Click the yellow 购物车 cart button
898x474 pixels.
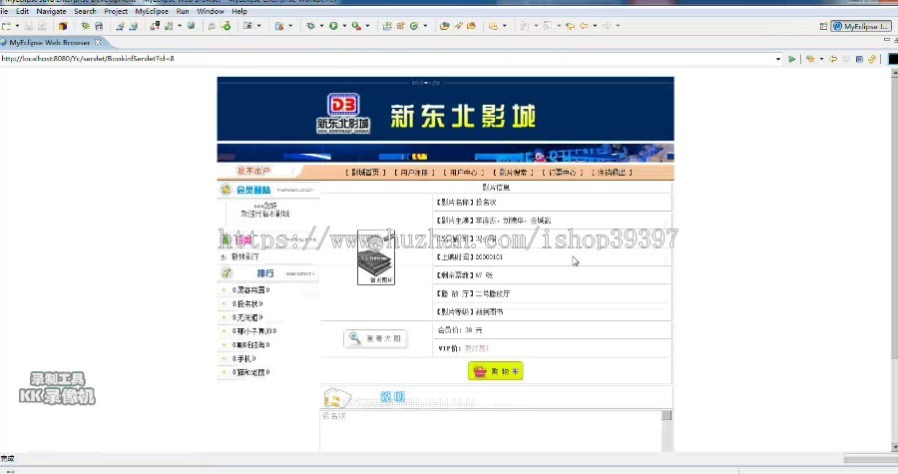point(495,371)
